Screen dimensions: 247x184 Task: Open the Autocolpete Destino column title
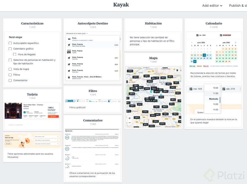coord(93,23)
